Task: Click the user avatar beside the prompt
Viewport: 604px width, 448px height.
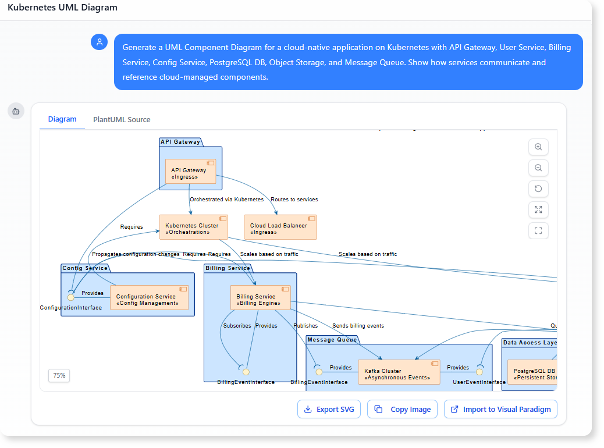Action: click(99, 42)
